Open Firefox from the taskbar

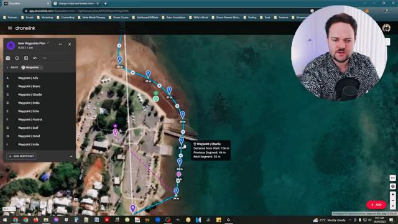pyautogui.click(x=35, y=220)
